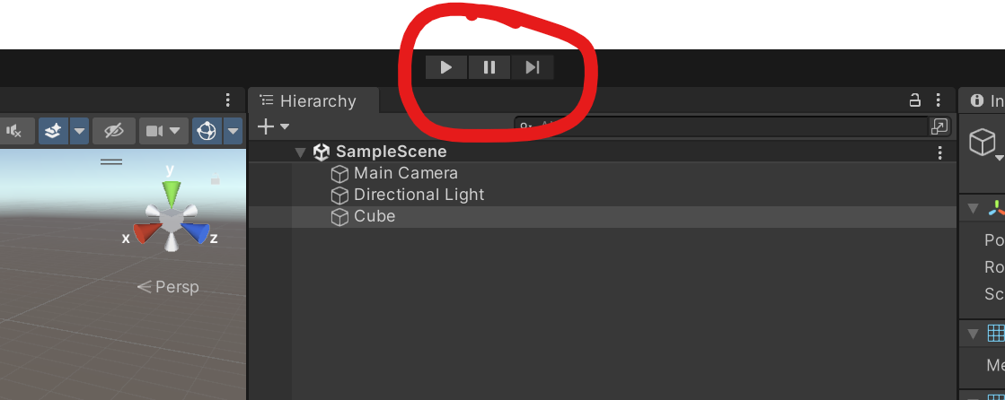Screen dimensions: 1005x400
Task: Collapse the SampleScene tree
Action: [299, 152]
